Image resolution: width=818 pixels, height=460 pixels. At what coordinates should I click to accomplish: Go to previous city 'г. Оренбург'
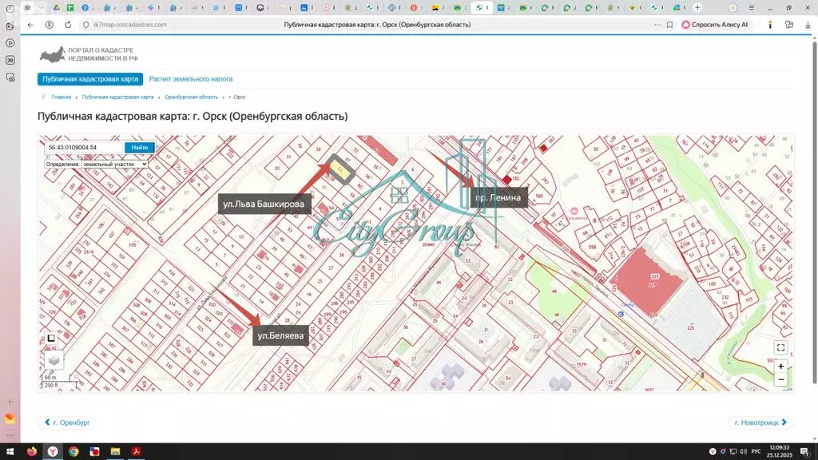67,422
